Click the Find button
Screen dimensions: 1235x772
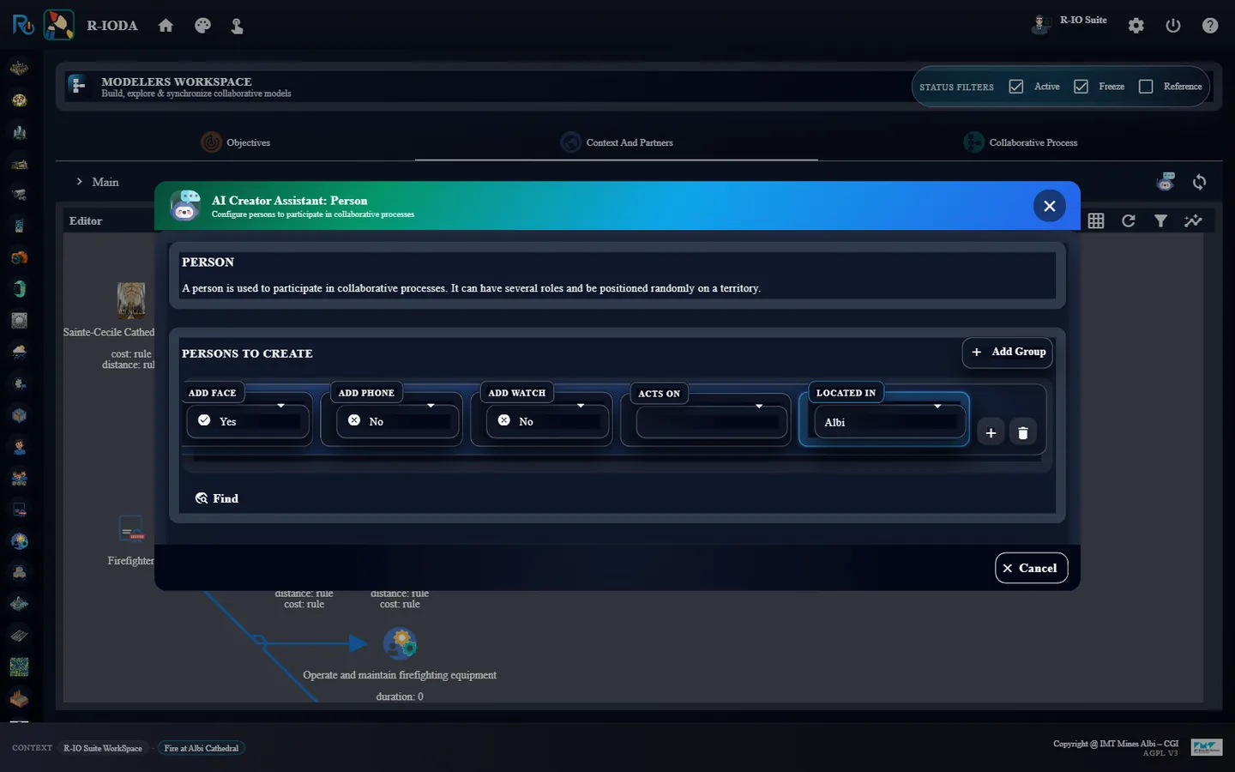(x=217, y=498)
